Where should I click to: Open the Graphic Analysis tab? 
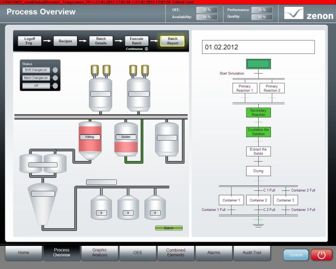pos(100,253)
